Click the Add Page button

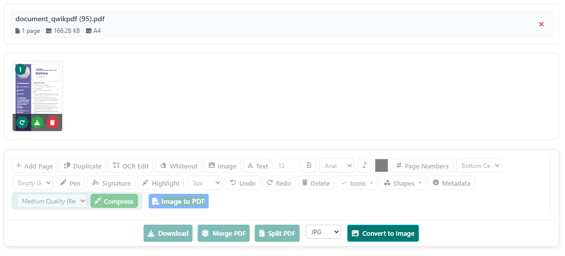pyautogui.click(x=34, y=166)
